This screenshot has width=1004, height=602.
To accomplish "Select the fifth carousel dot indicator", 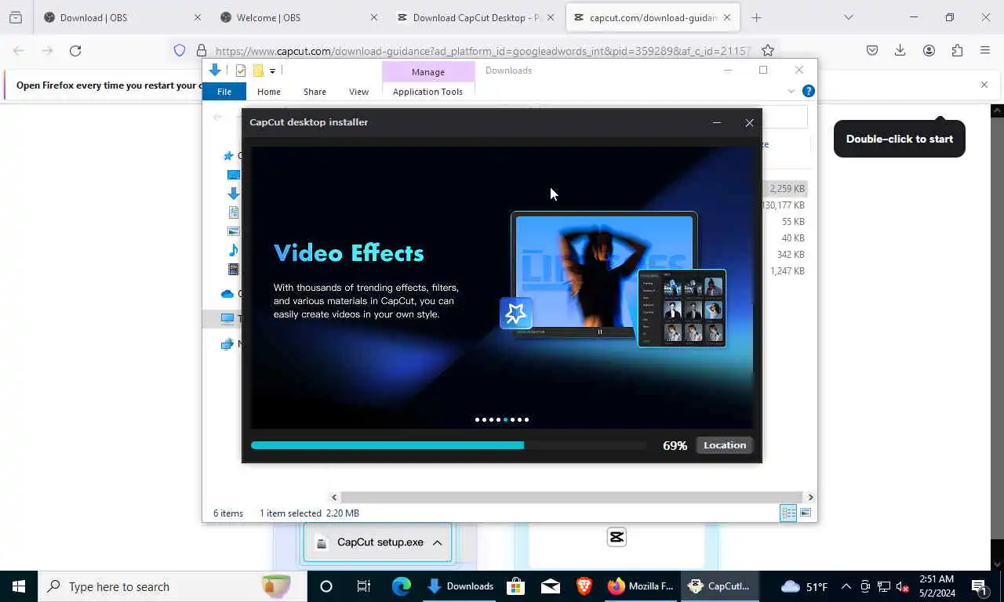I will point(505,419).
